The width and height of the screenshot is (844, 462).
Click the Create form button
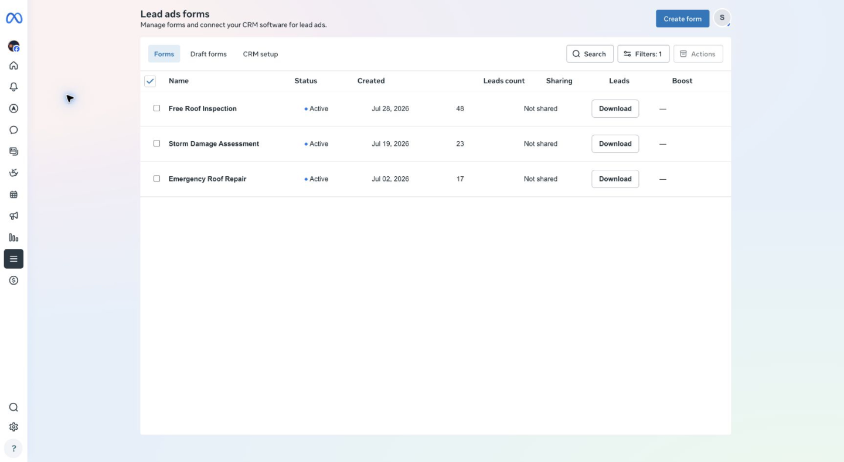point(682,19)
